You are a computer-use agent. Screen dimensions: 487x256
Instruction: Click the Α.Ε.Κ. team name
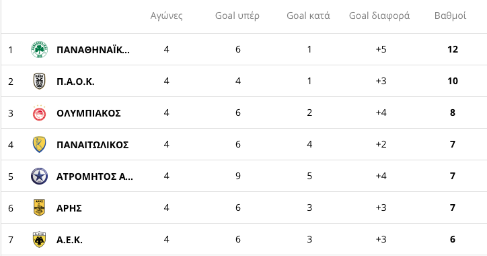click(x=69, y=240)
